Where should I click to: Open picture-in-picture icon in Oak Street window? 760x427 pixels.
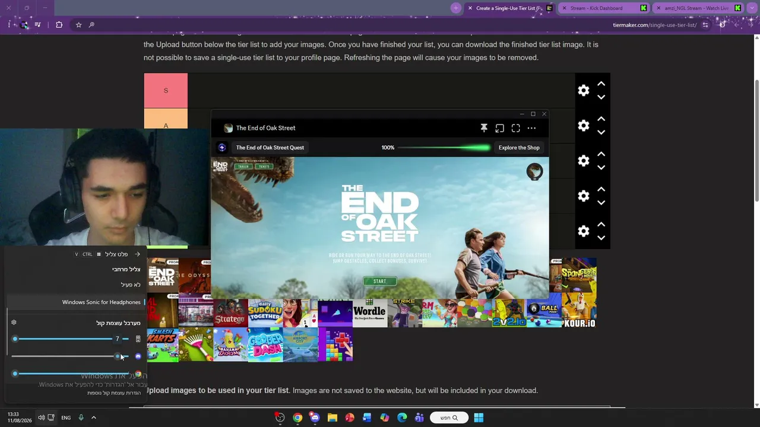(499, 128)
